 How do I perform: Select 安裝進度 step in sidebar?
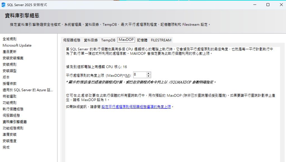click(x=9, y=141)
